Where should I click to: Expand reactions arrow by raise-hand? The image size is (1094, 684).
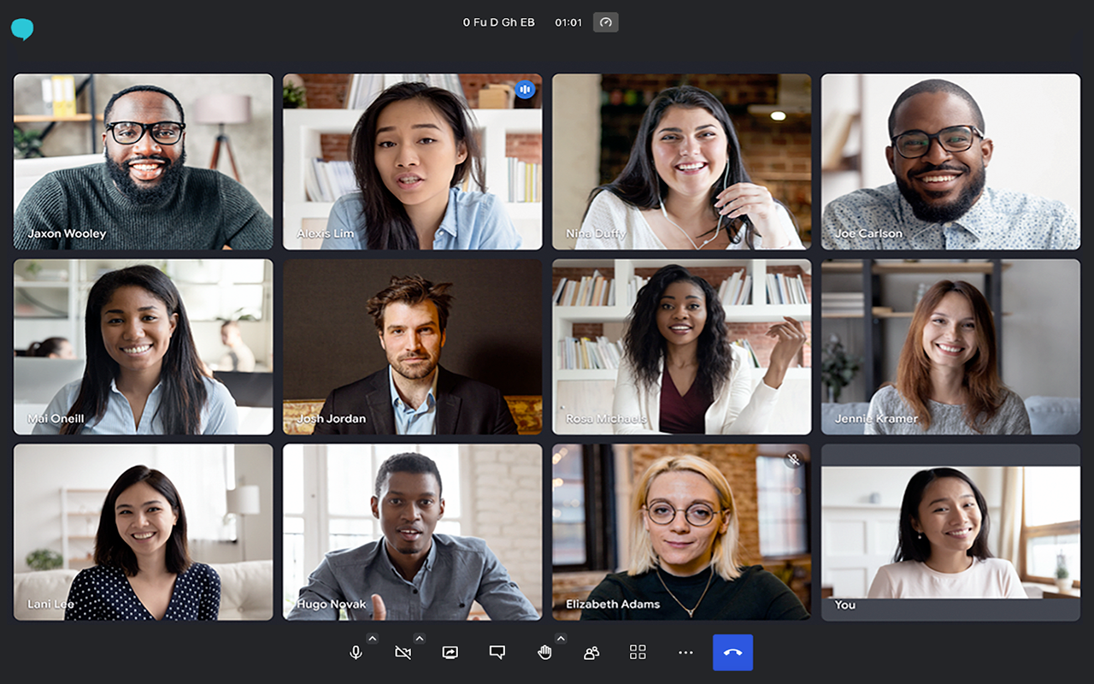tap(561, 638)
